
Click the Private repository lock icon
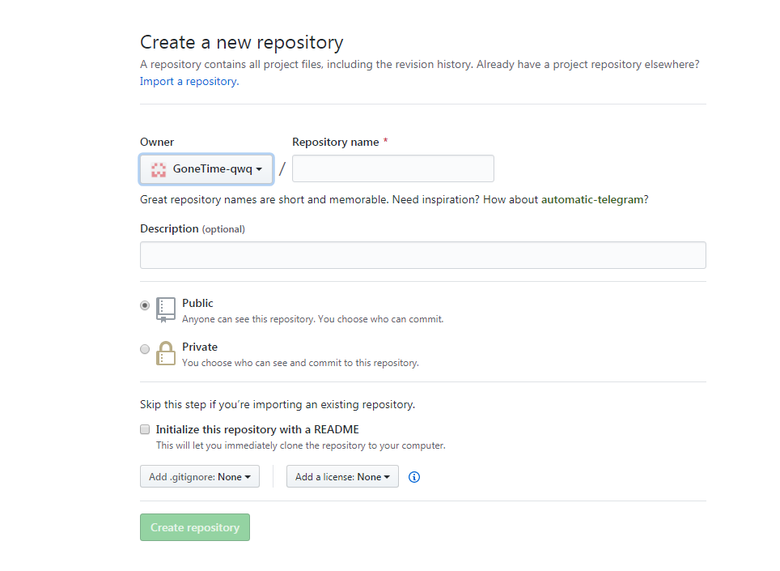pyautogui.click(x=166, y=353)
